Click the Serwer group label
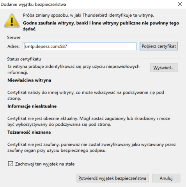The image size is (186, 187). click(14, 37)
